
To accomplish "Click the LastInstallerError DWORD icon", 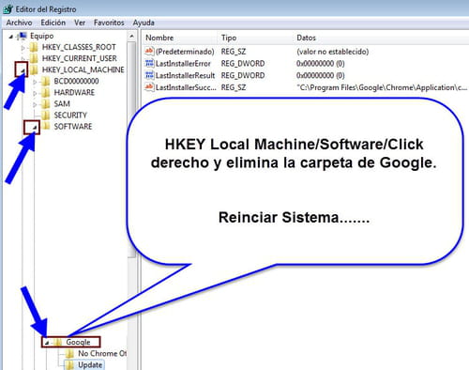I will coord(149,63).
